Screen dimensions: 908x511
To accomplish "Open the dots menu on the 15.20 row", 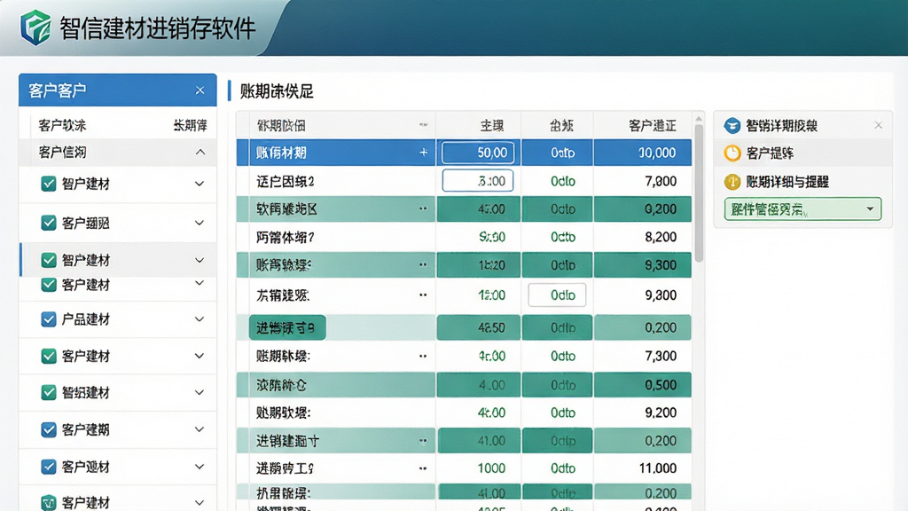I will tap(423, 264).
